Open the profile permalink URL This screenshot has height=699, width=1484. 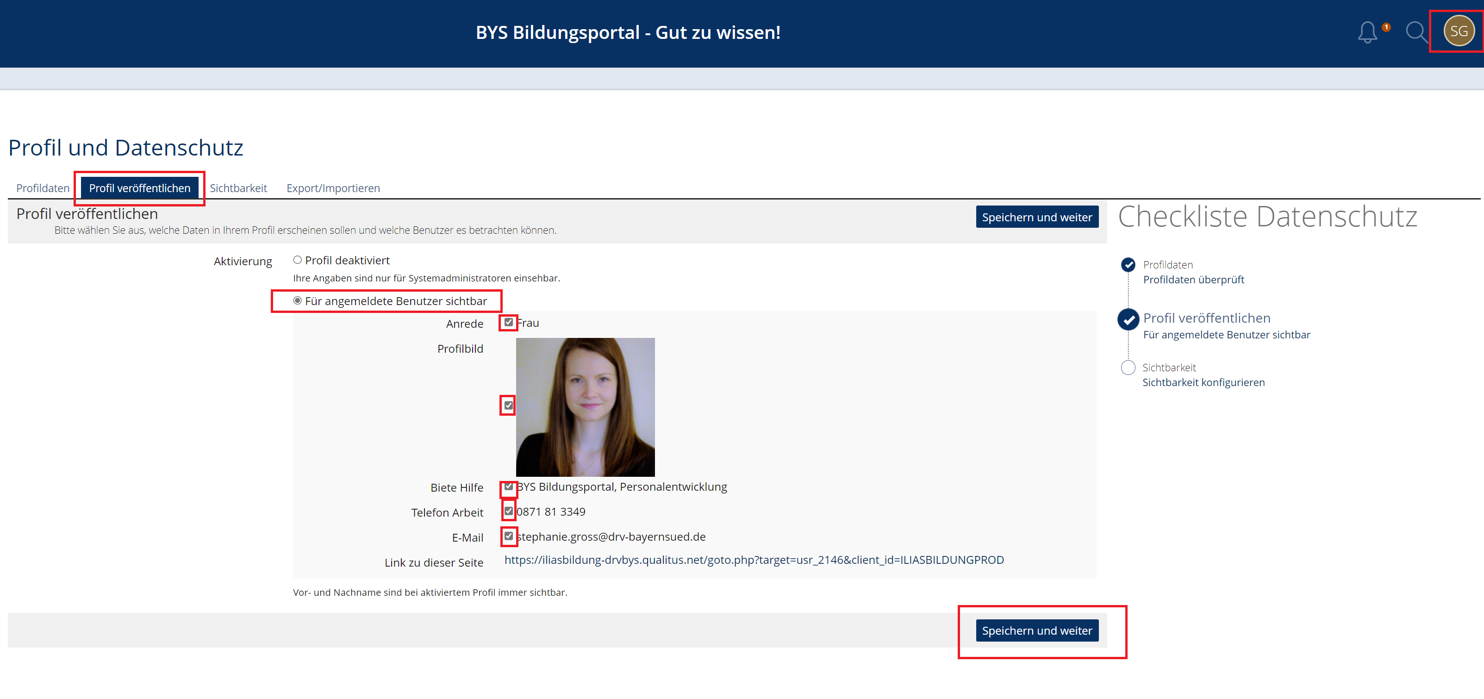pos(754,560)
